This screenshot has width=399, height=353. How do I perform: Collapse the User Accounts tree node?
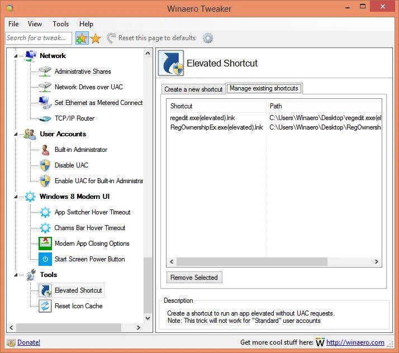click(x=16, y=134)
